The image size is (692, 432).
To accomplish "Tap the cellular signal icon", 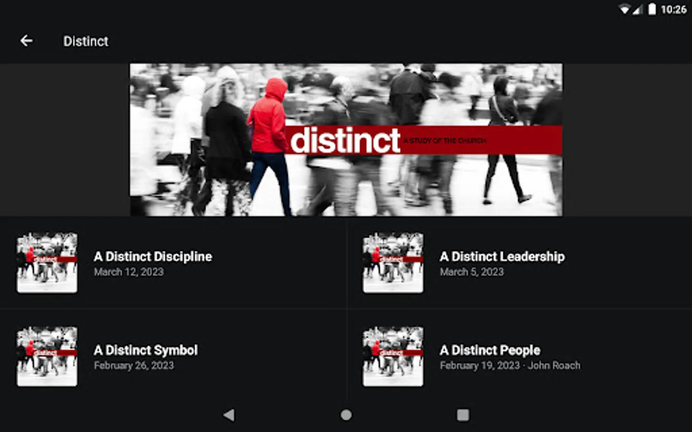I will (638, 9).
